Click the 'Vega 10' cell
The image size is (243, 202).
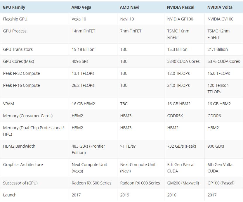[x=79, y=19]
